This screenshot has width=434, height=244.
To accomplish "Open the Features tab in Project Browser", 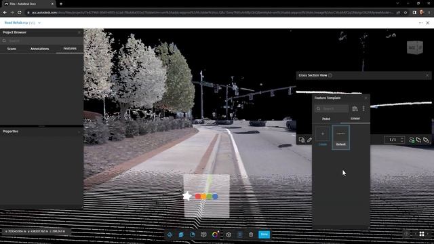I will (70, 48).
